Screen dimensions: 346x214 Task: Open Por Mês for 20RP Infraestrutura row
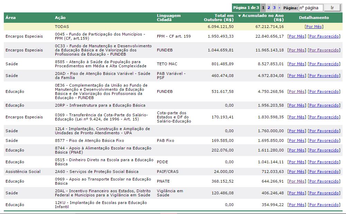click(x=297, y=105)
